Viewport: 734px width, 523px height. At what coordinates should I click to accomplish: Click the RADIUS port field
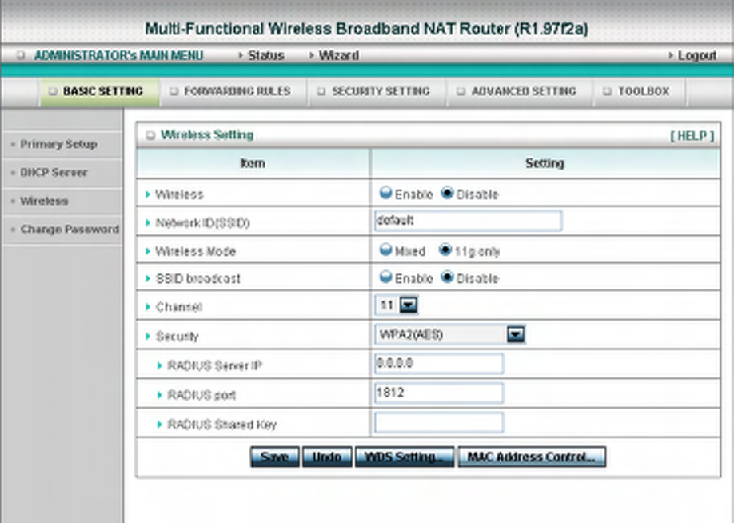coord(439,393)
